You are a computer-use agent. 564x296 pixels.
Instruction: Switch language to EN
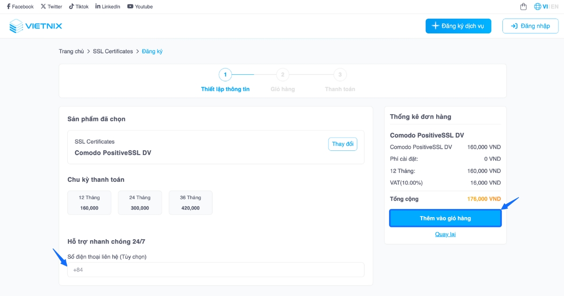pos(555,7)
